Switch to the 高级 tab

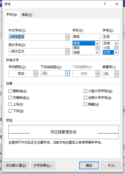click(x=27, y=15)
